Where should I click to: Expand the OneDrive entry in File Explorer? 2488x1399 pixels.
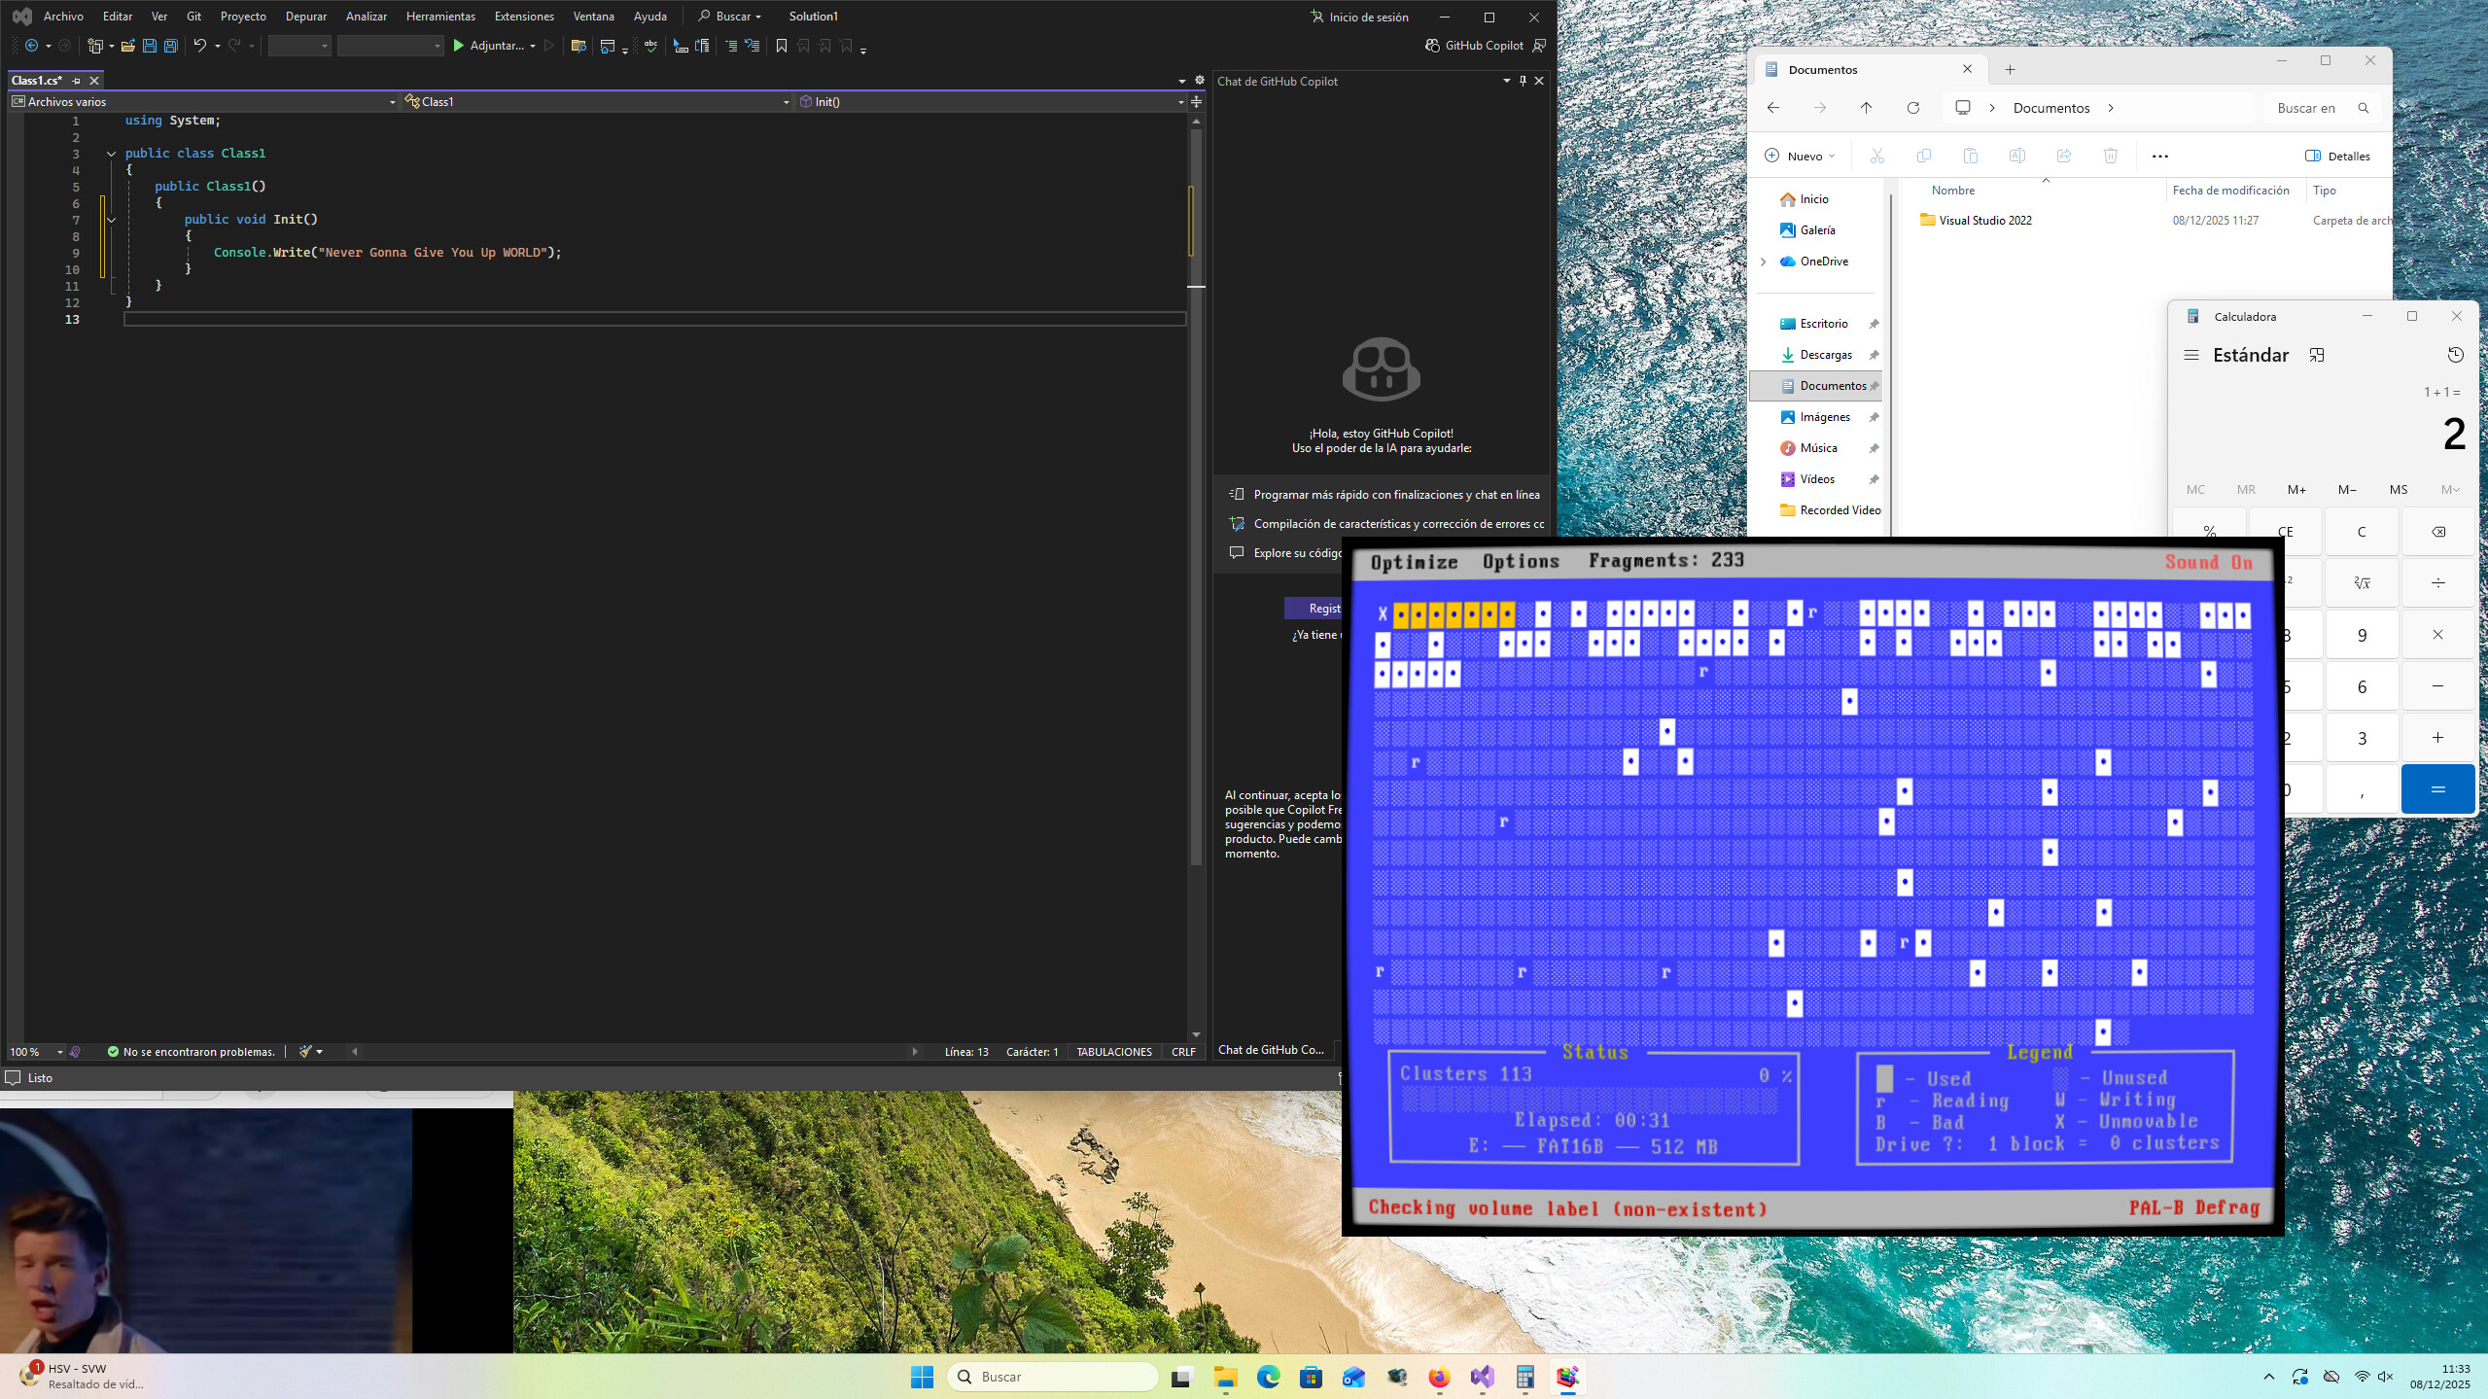tap(1763, 261)
